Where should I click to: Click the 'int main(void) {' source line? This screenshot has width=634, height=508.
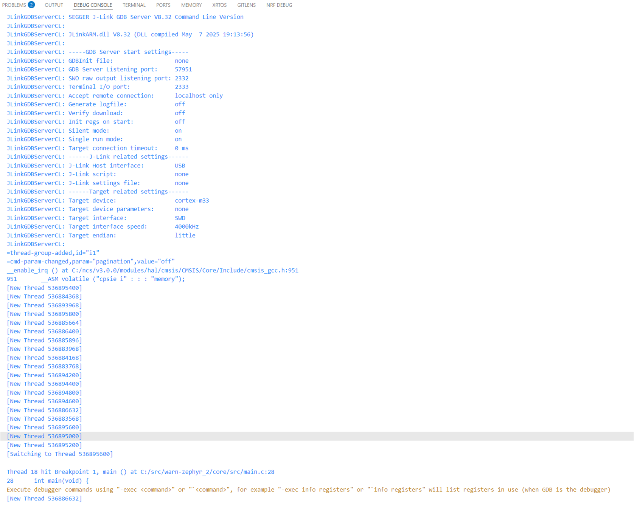click(x=61, y=481)
